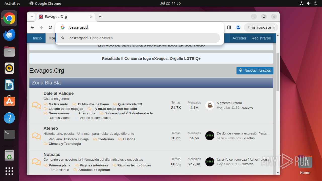Open the Chrome side panel icon
322x181 pixels.
pyautogui.click(x=229, y=27)
